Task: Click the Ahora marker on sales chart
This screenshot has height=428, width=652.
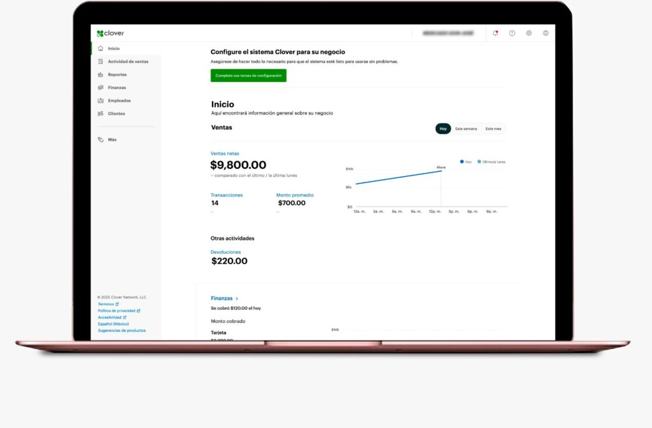Action: pyautogui.click(x=441, y=167)
